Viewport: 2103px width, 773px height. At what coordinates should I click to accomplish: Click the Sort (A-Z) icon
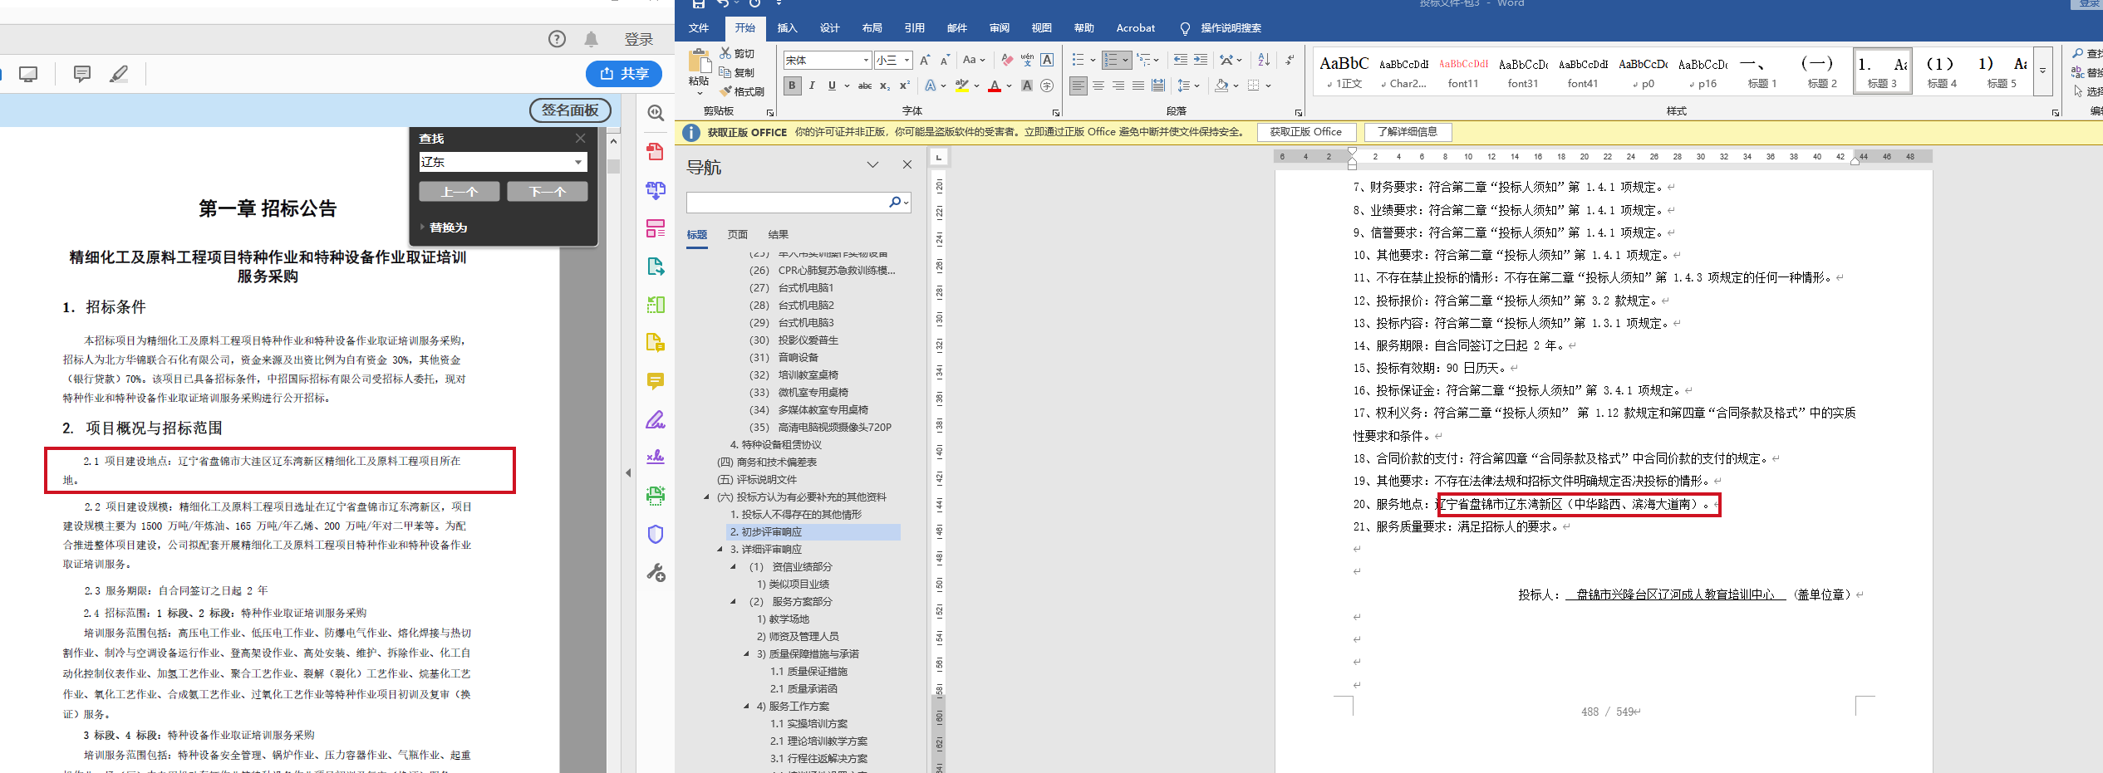[1264, 60]
